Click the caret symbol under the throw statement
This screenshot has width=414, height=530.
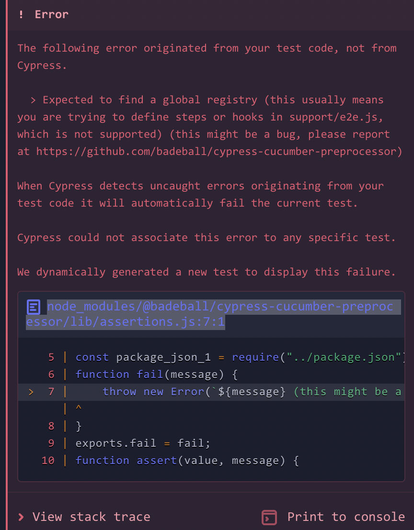78,409
